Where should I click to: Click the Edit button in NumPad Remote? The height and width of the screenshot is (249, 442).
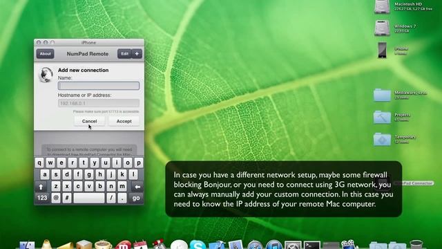point(124,54)
